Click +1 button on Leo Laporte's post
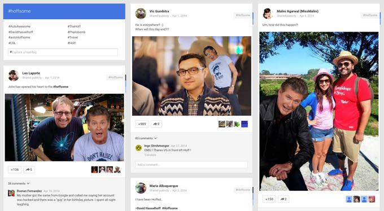The width and height of the screenshot is (384, 211). [15, 169]
